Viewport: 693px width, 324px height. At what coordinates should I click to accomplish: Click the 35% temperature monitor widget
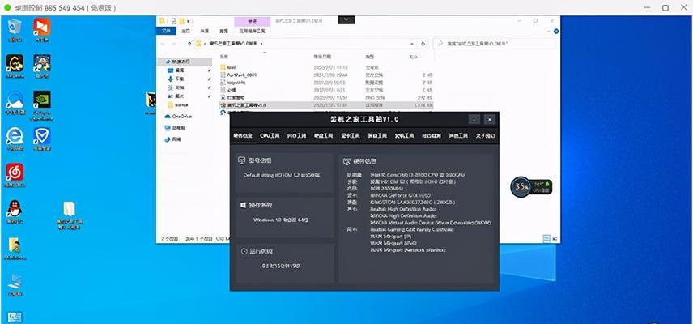(x=531, y=186)
